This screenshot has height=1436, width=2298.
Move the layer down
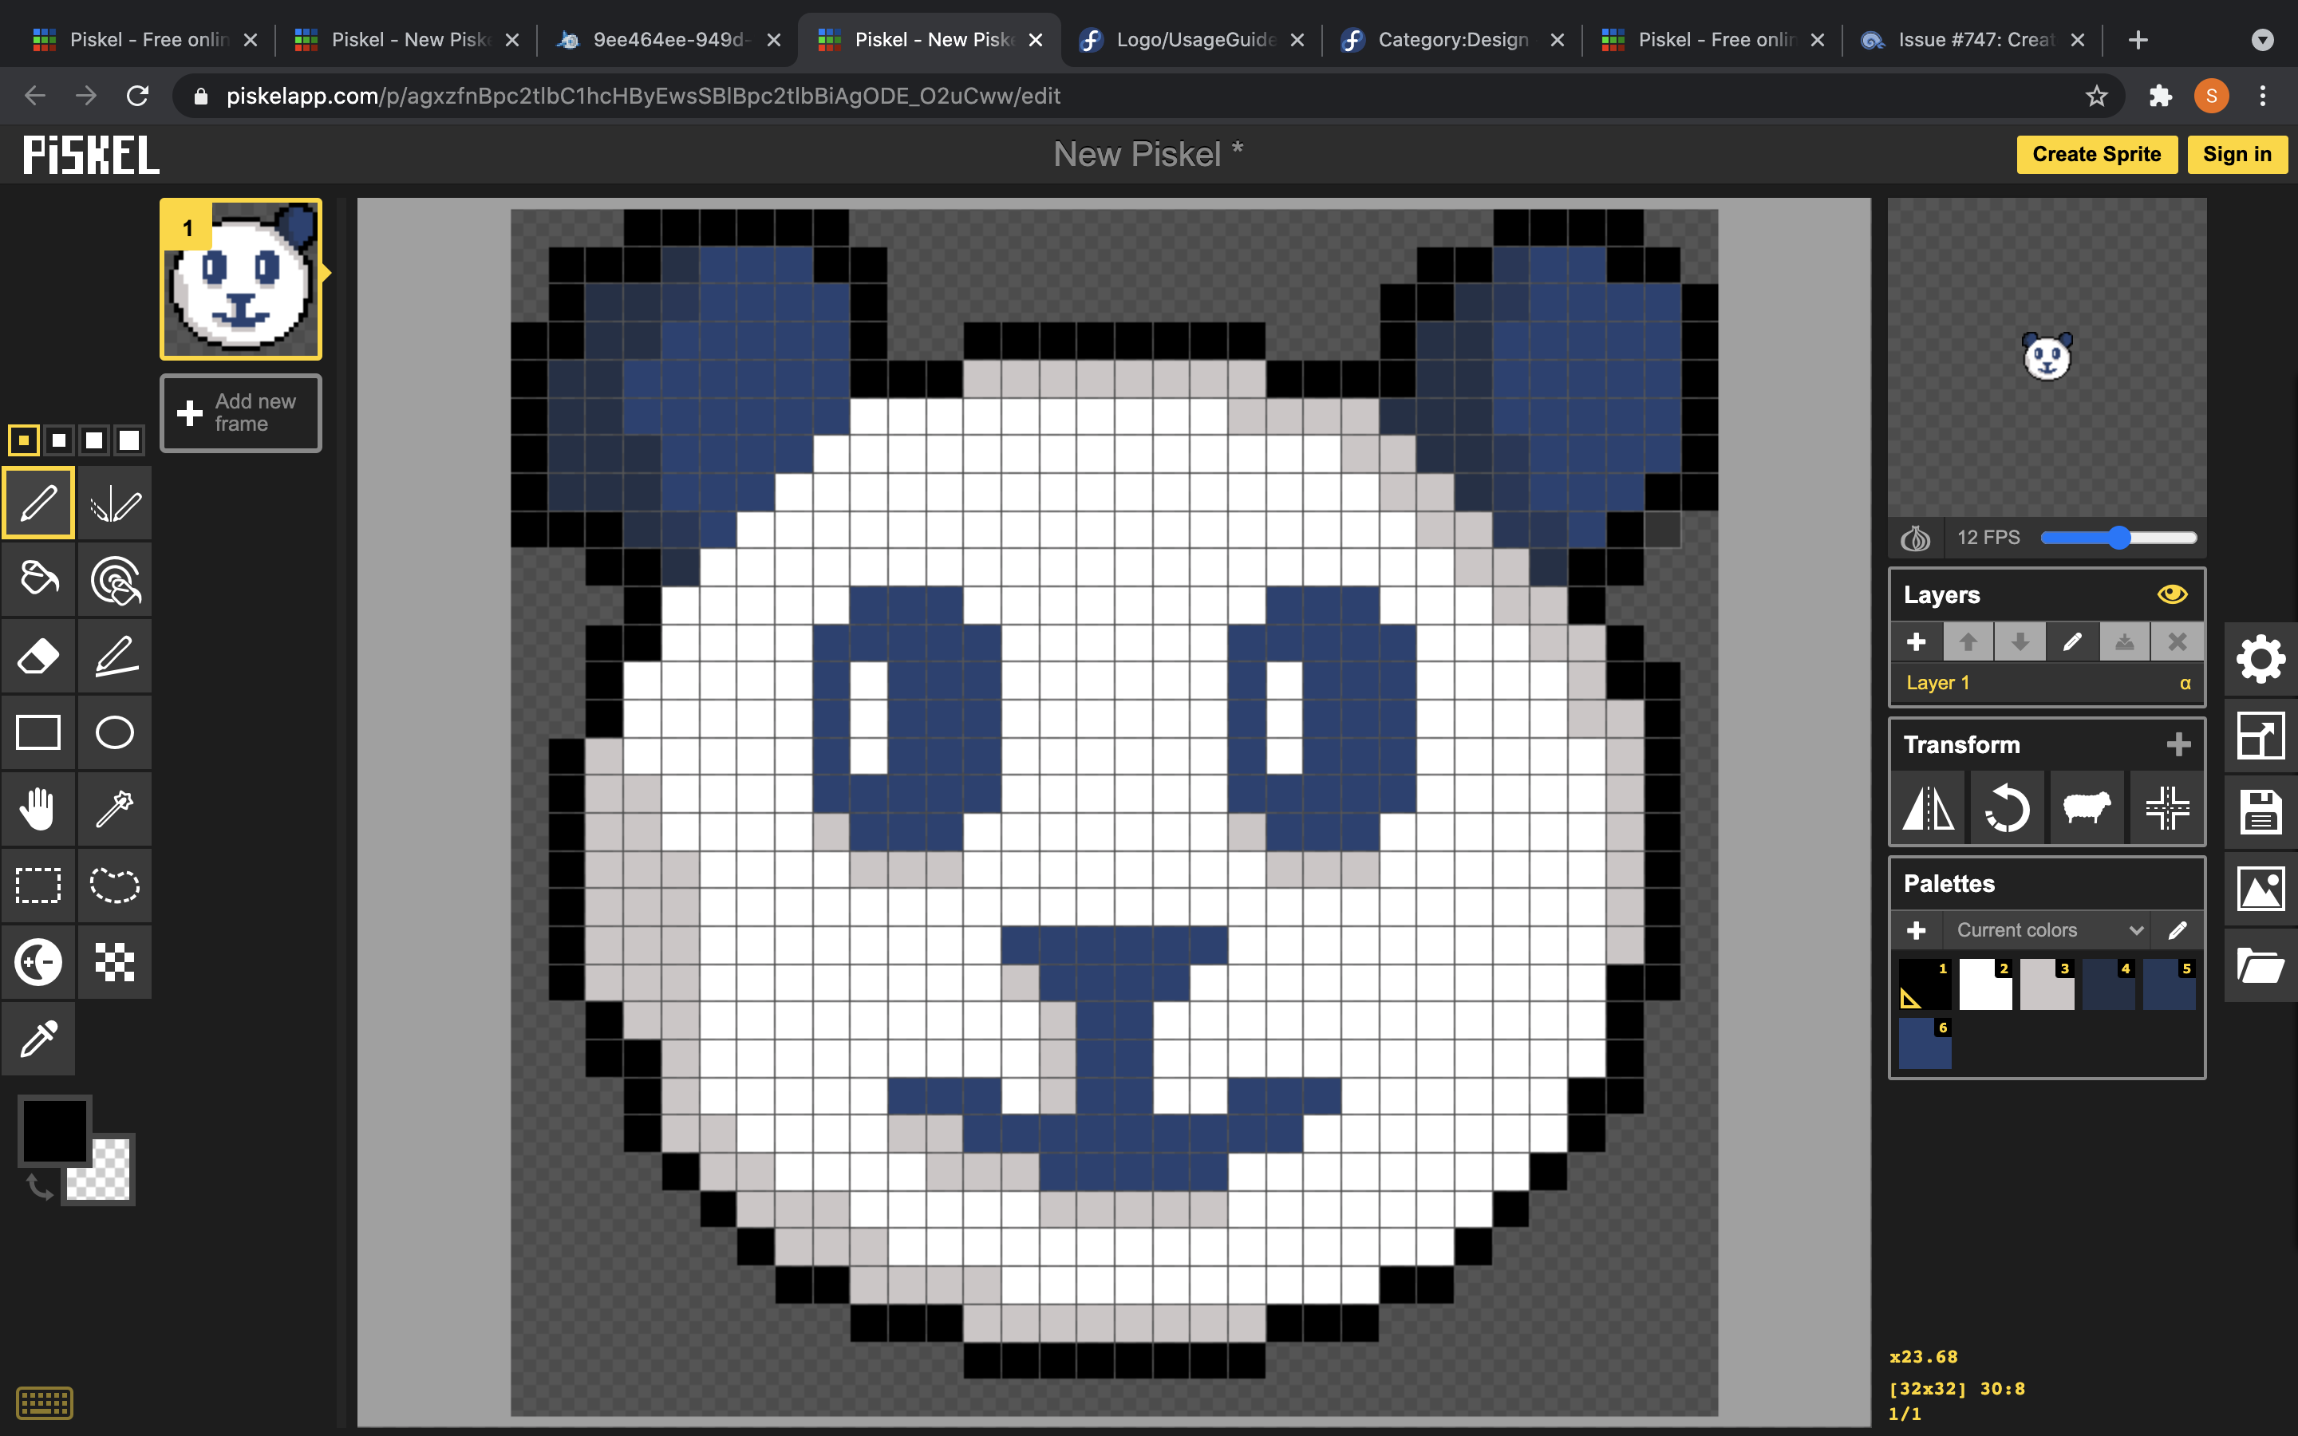[x=2020, y=642]
